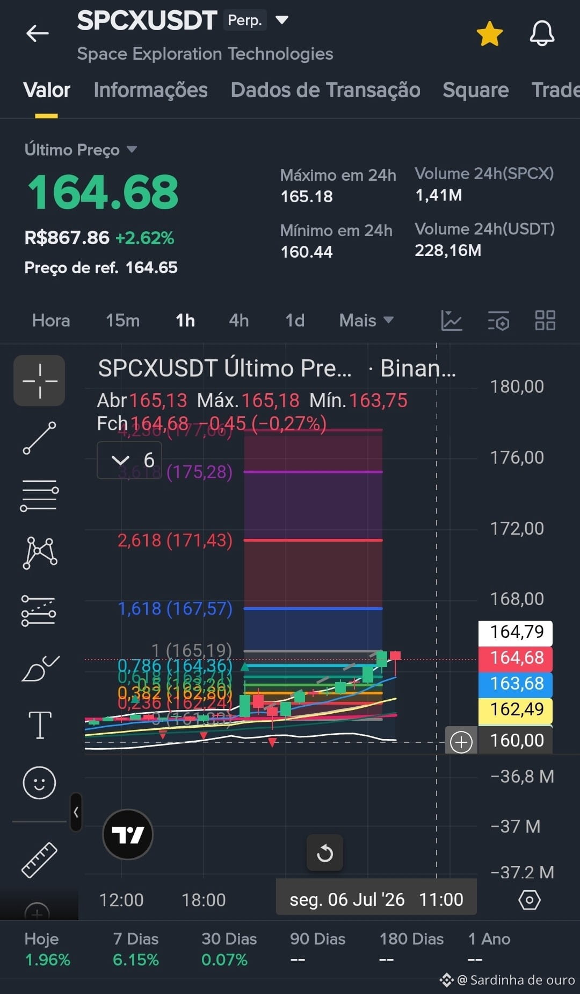580x994 pixels.
Task: Select the 4h timeframe
Action: [x=239, y=321]
